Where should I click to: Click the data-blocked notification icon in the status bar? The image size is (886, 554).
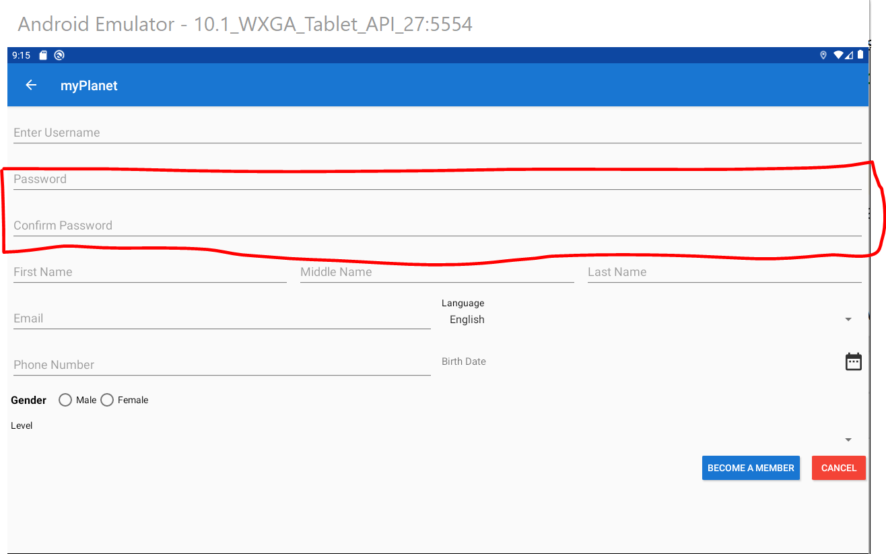(59, 55)
